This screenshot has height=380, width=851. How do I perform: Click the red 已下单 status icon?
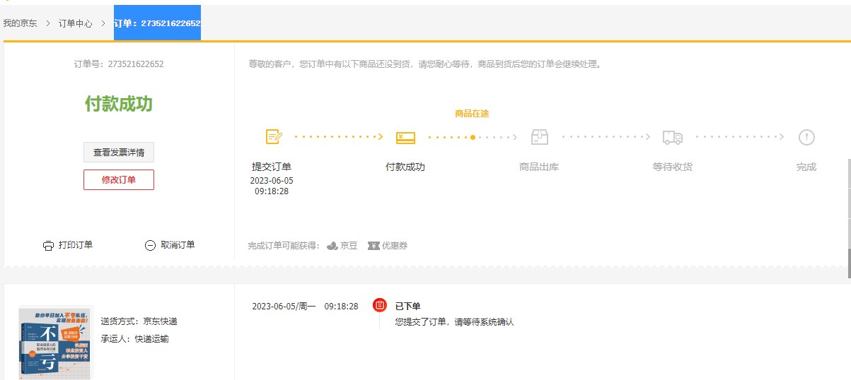coord(380,305)
